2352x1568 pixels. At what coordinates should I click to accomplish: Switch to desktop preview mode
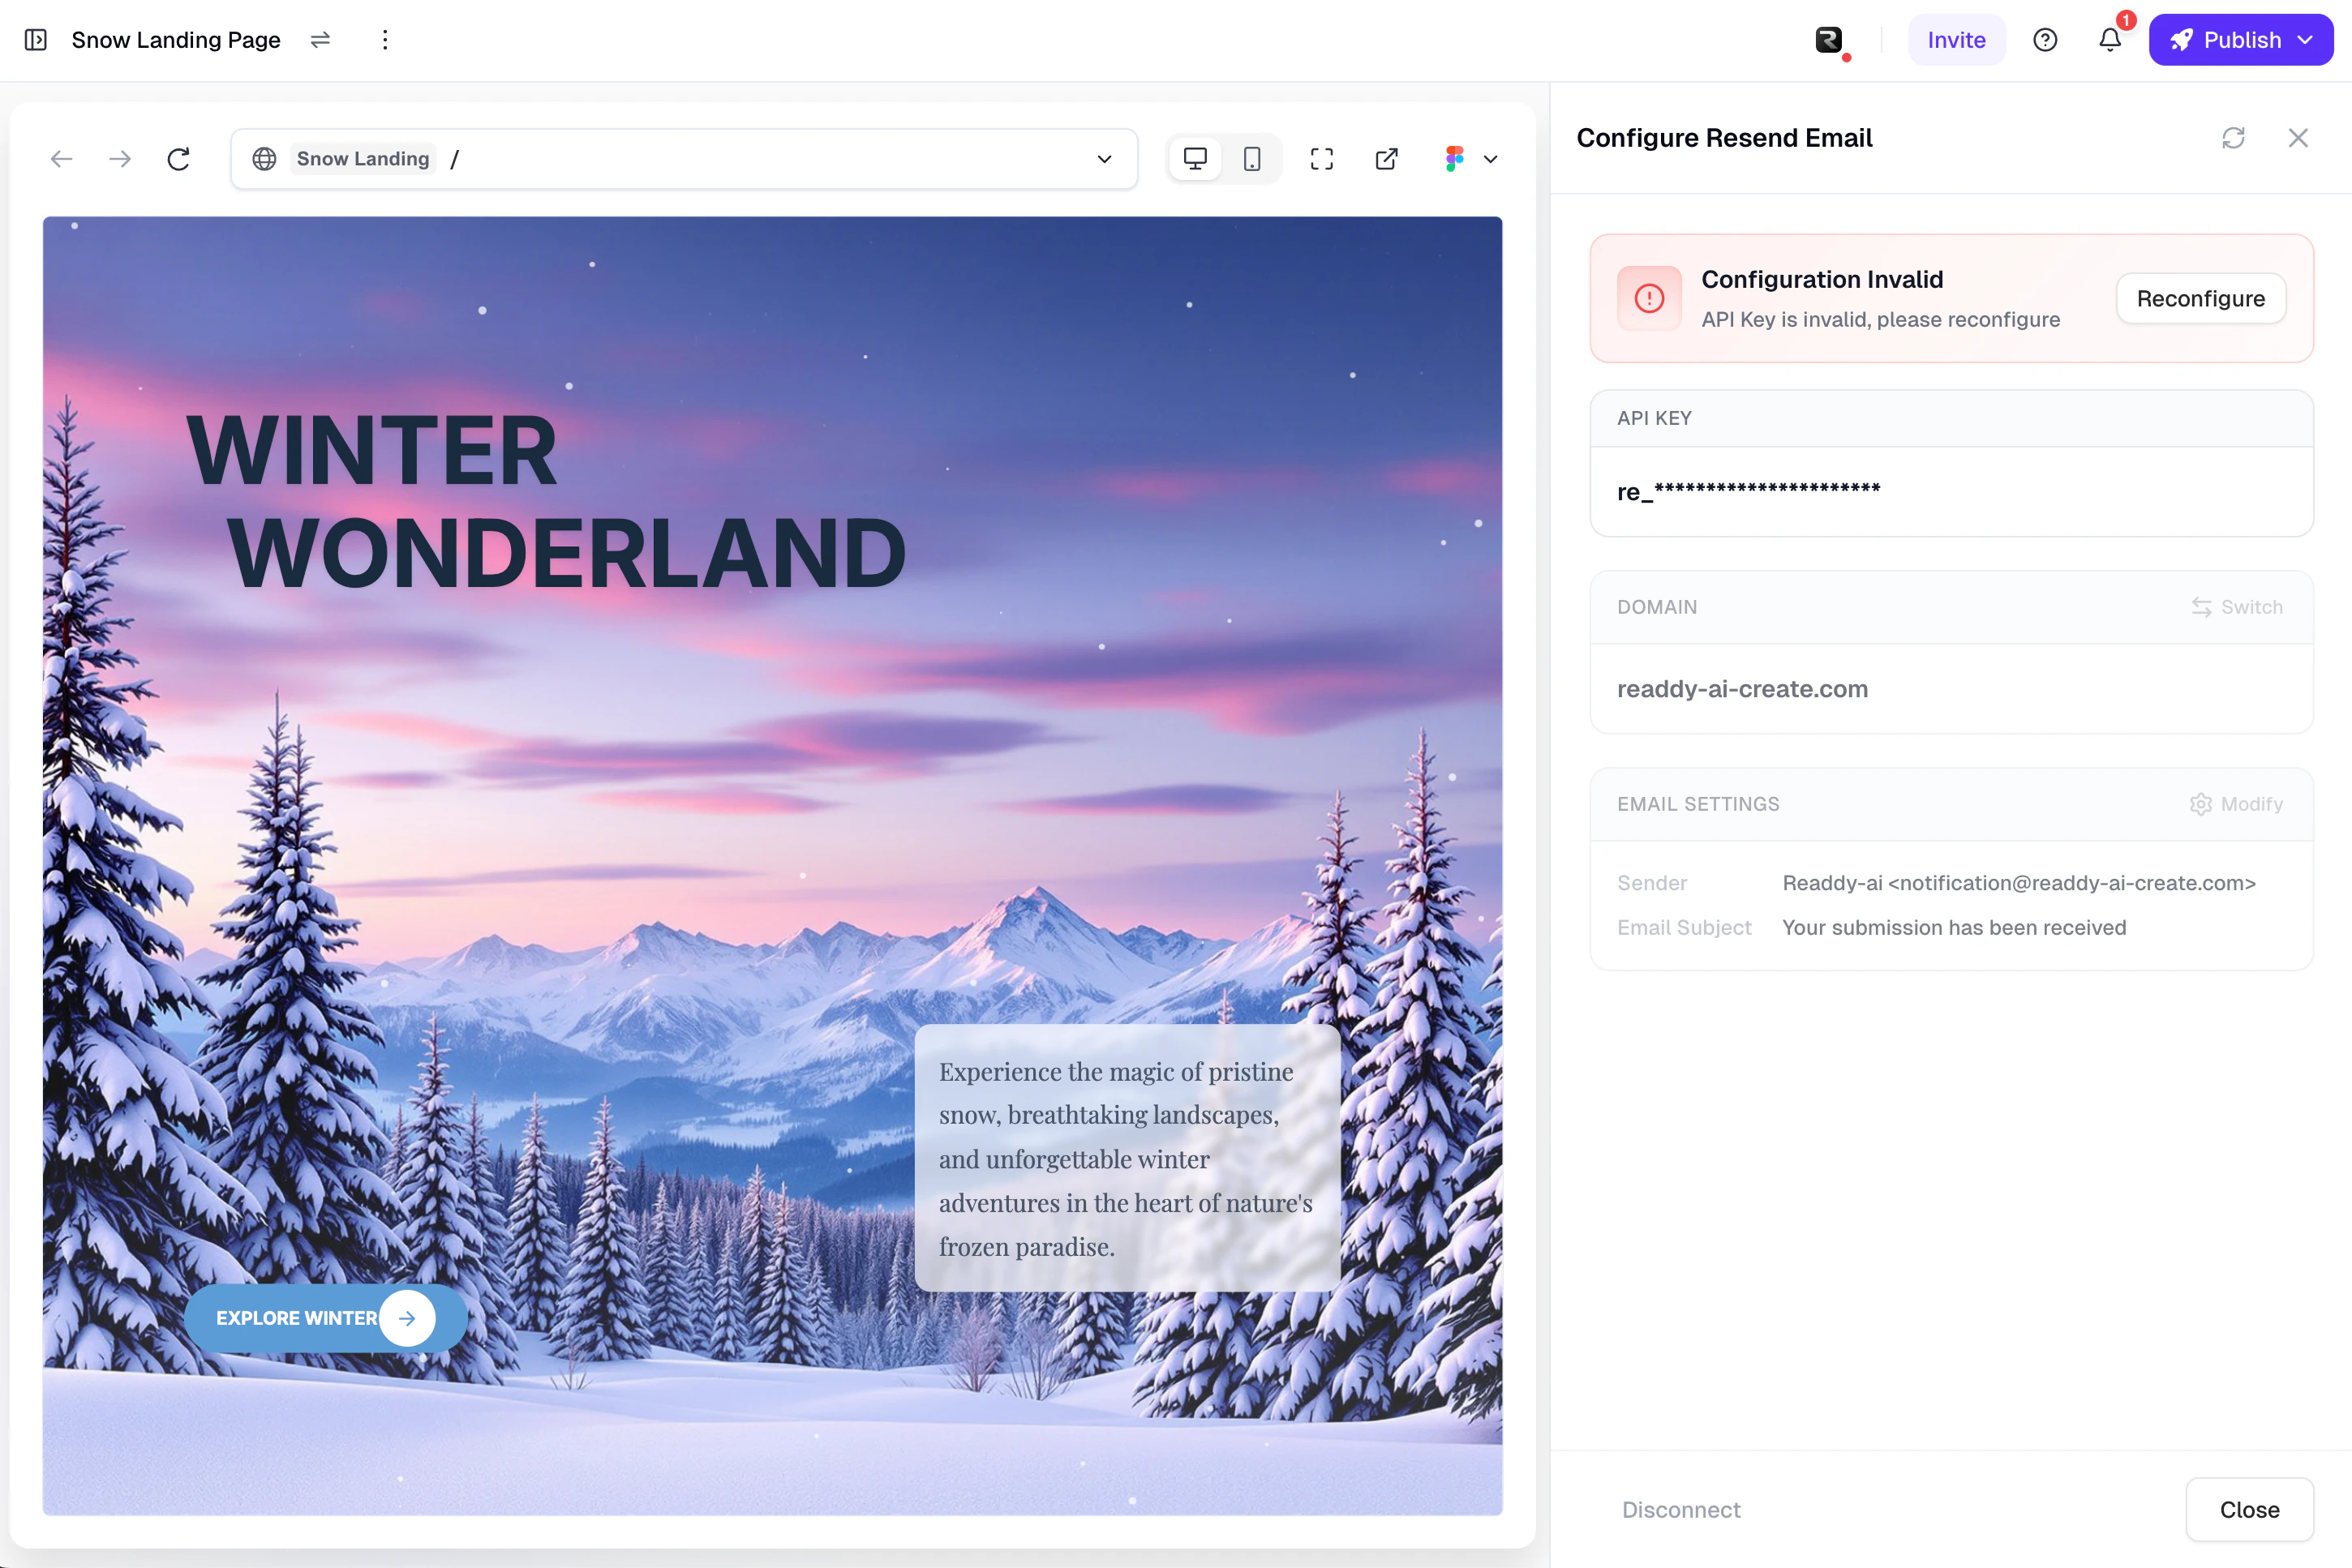pyautogui.click(x=1195, y=159)
